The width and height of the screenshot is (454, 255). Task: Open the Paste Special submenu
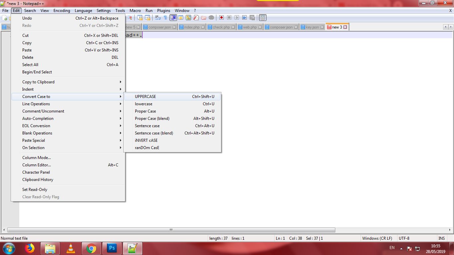(x=33, y=140)
